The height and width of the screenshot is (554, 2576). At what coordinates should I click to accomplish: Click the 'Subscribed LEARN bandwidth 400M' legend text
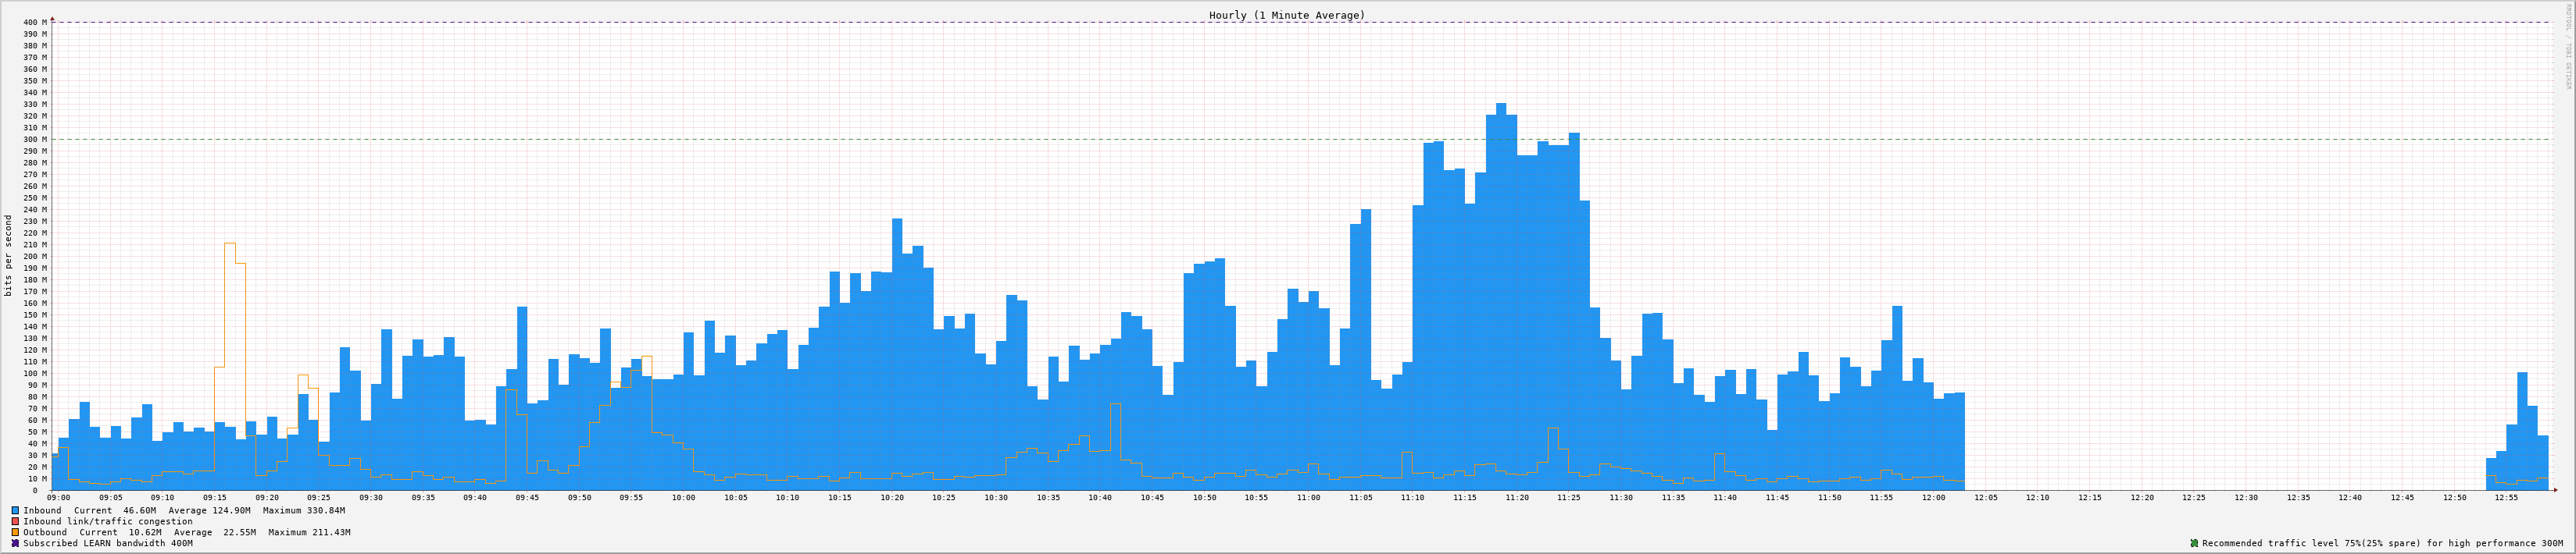pyautogui.click(x=108, y=543)
